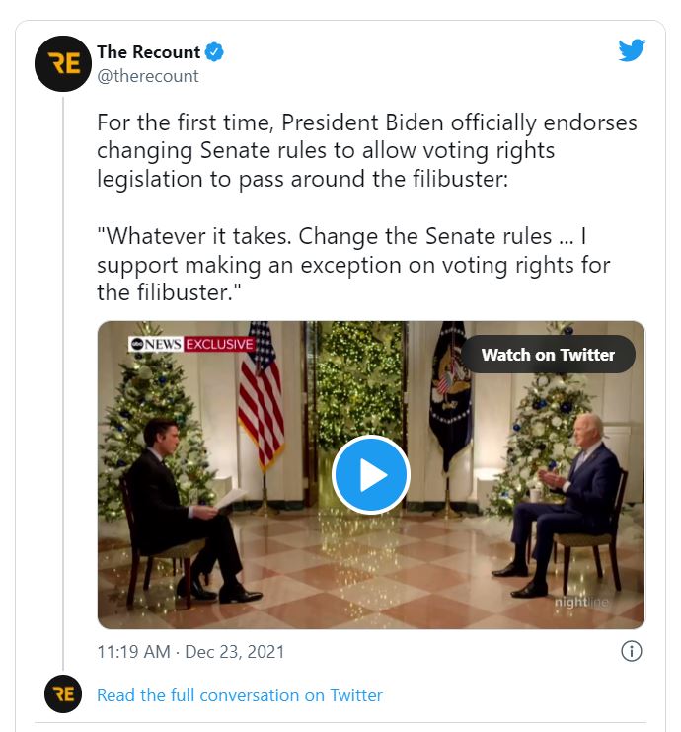This screenshot has height=732, width=681.
Task: Click the "Whatever it takes" quote paragraph
Action: click(x=353, y=264)
